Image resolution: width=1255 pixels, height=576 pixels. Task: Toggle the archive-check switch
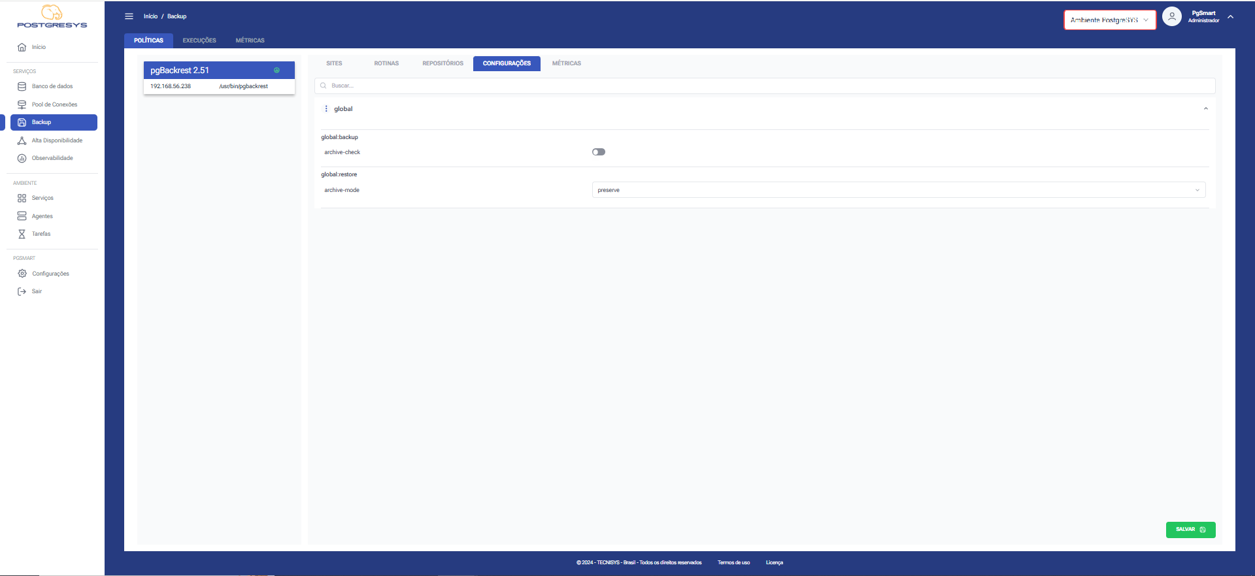(599, 152)
